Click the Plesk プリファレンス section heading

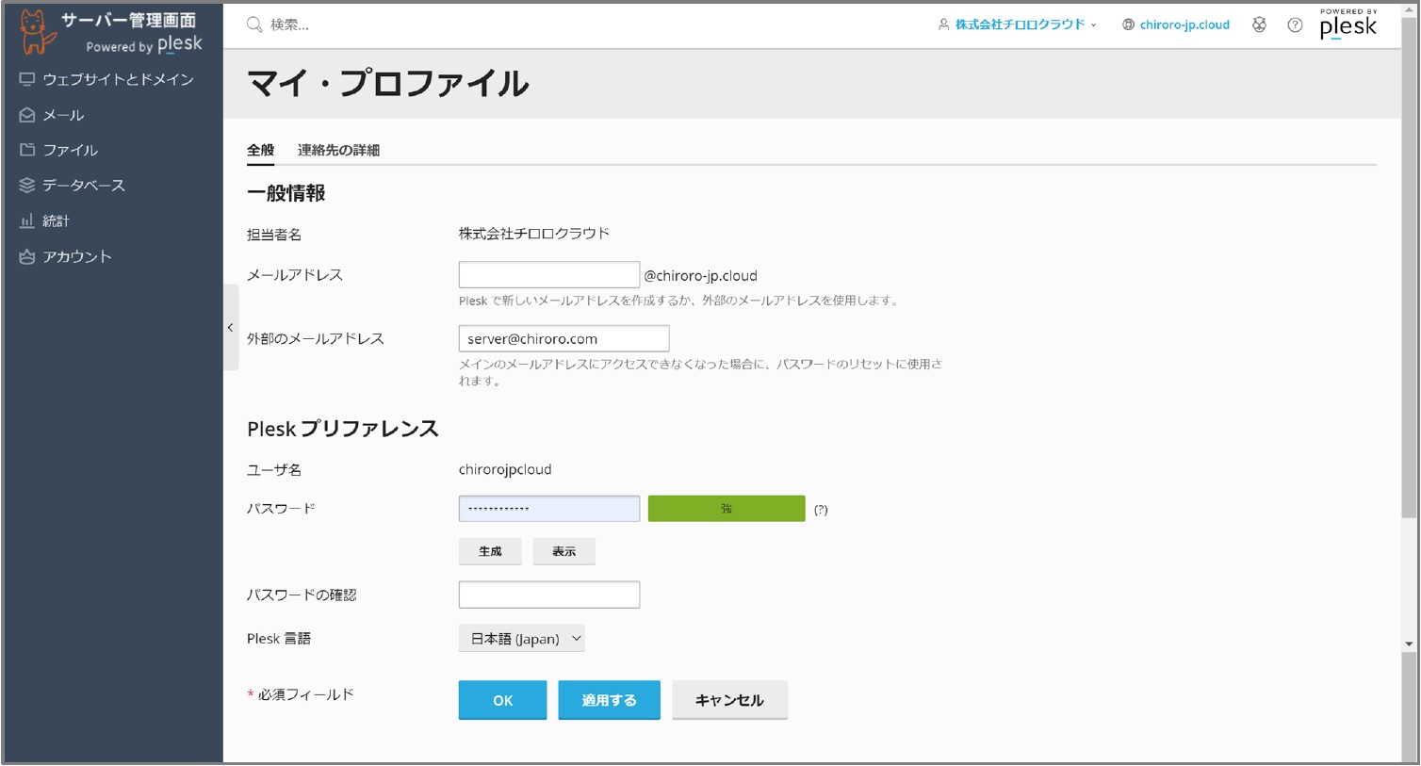(x=343, y=429)
